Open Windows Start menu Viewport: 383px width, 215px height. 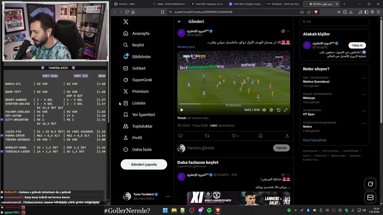(x=165, y=210)
